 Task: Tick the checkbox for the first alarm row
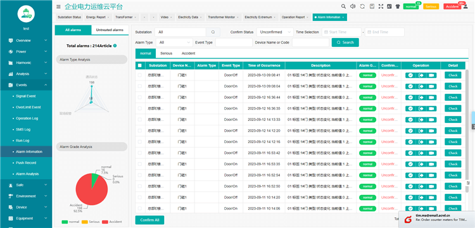tap(140, 75)
